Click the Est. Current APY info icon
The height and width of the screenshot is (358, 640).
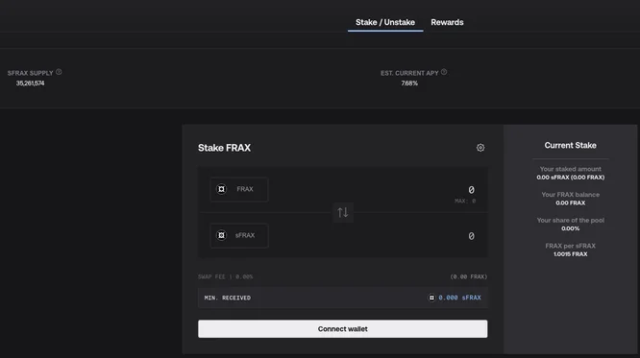click(444, 72)
